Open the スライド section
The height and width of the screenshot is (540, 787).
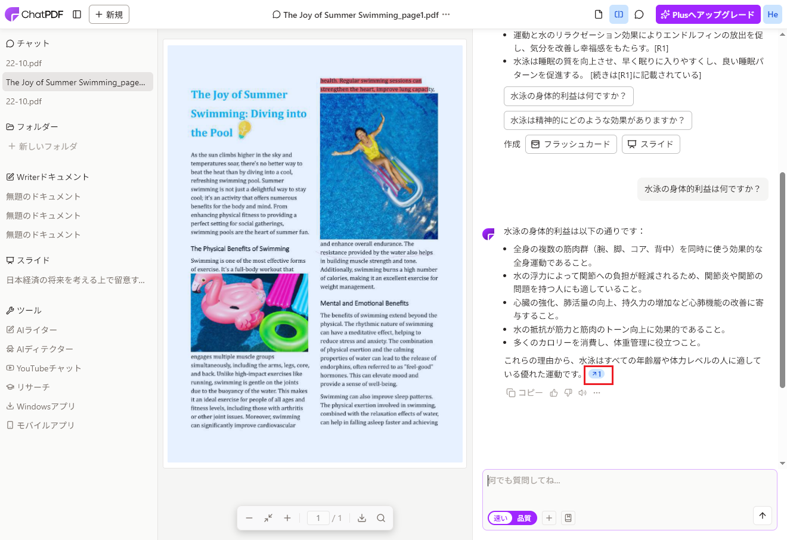tap(28, 260)
